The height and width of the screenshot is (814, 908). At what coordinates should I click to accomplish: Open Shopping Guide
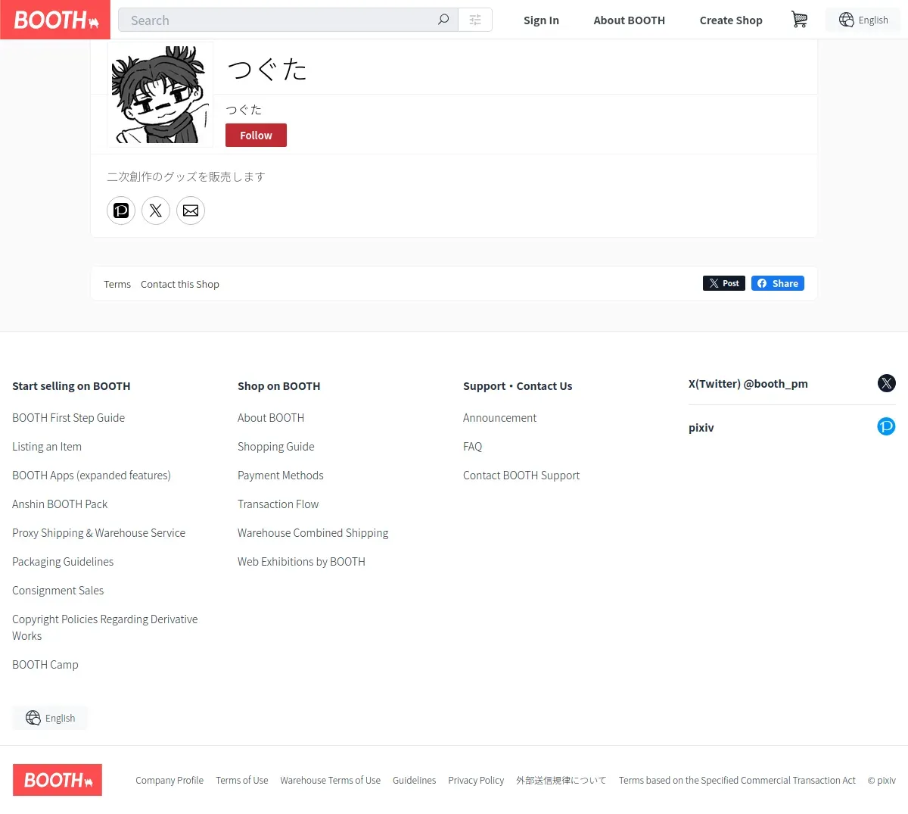click(x=275, y=447)
